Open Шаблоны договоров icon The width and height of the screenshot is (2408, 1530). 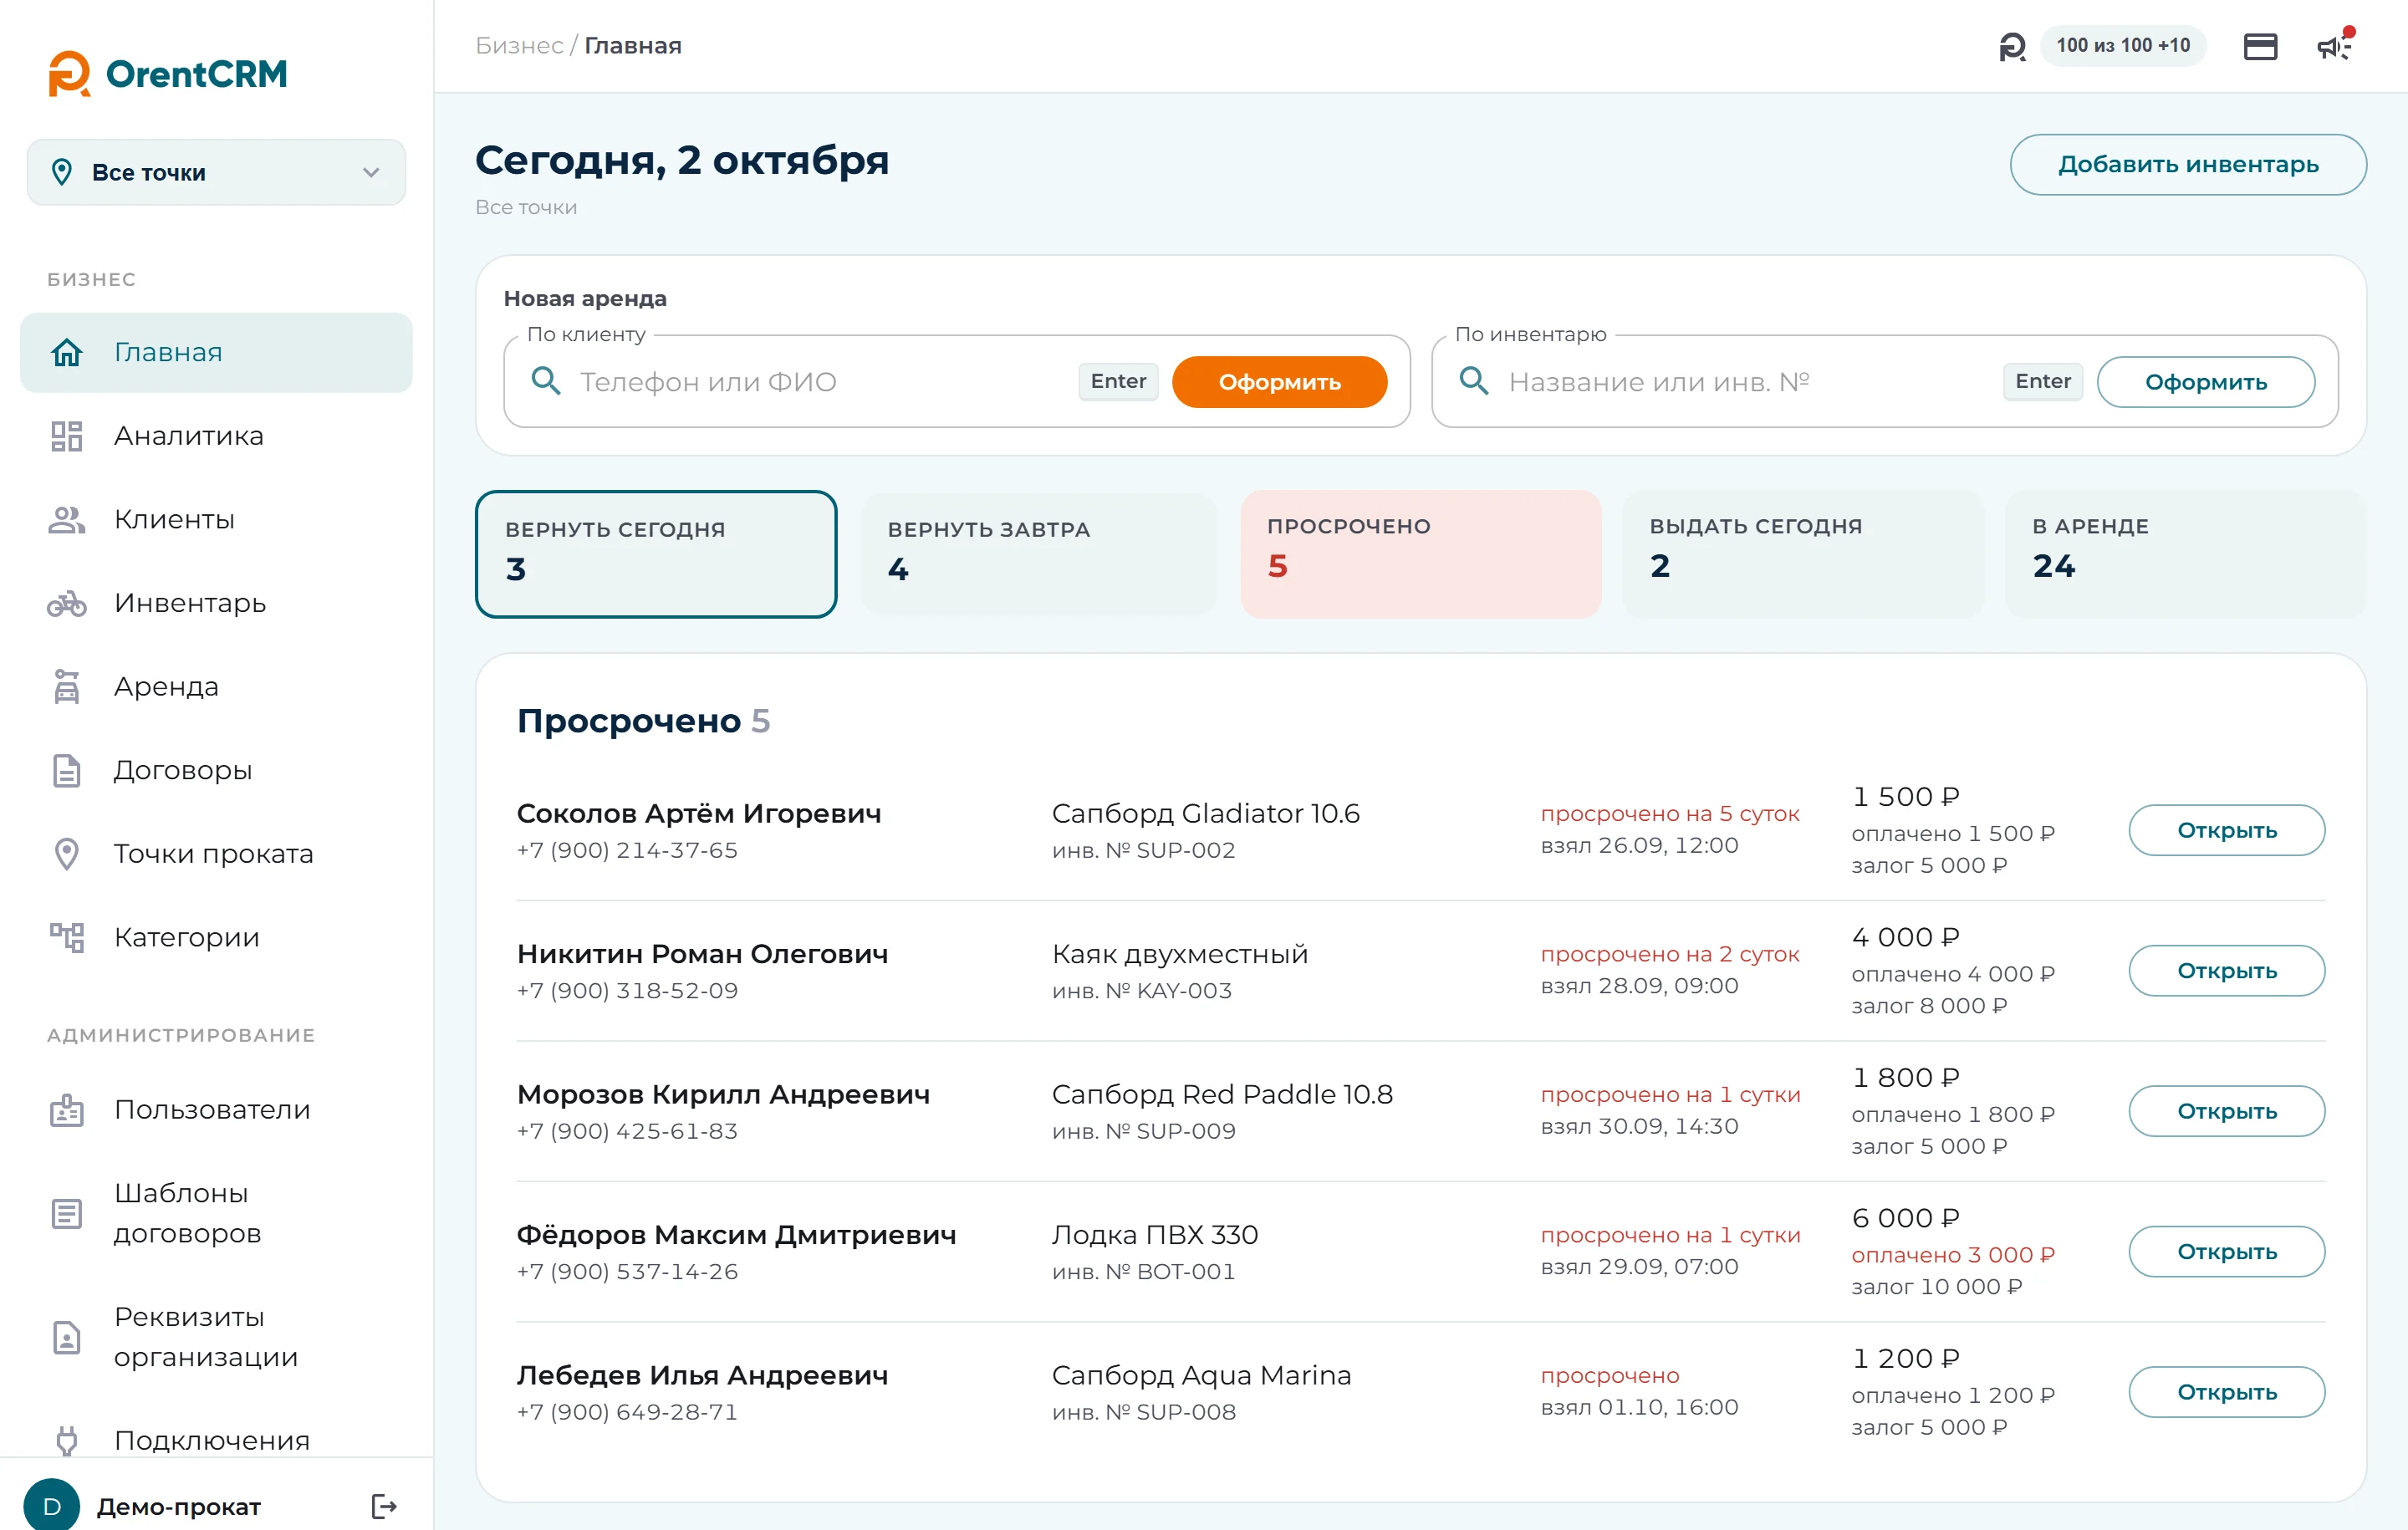click(67, 1214)
